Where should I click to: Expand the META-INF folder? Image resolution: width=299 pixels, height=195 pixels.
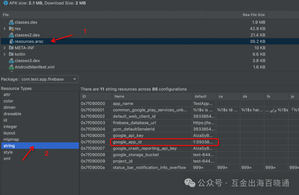(4, 48)
